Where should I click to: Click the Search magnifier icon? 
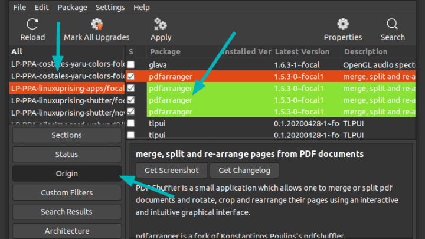coord(392,24)
